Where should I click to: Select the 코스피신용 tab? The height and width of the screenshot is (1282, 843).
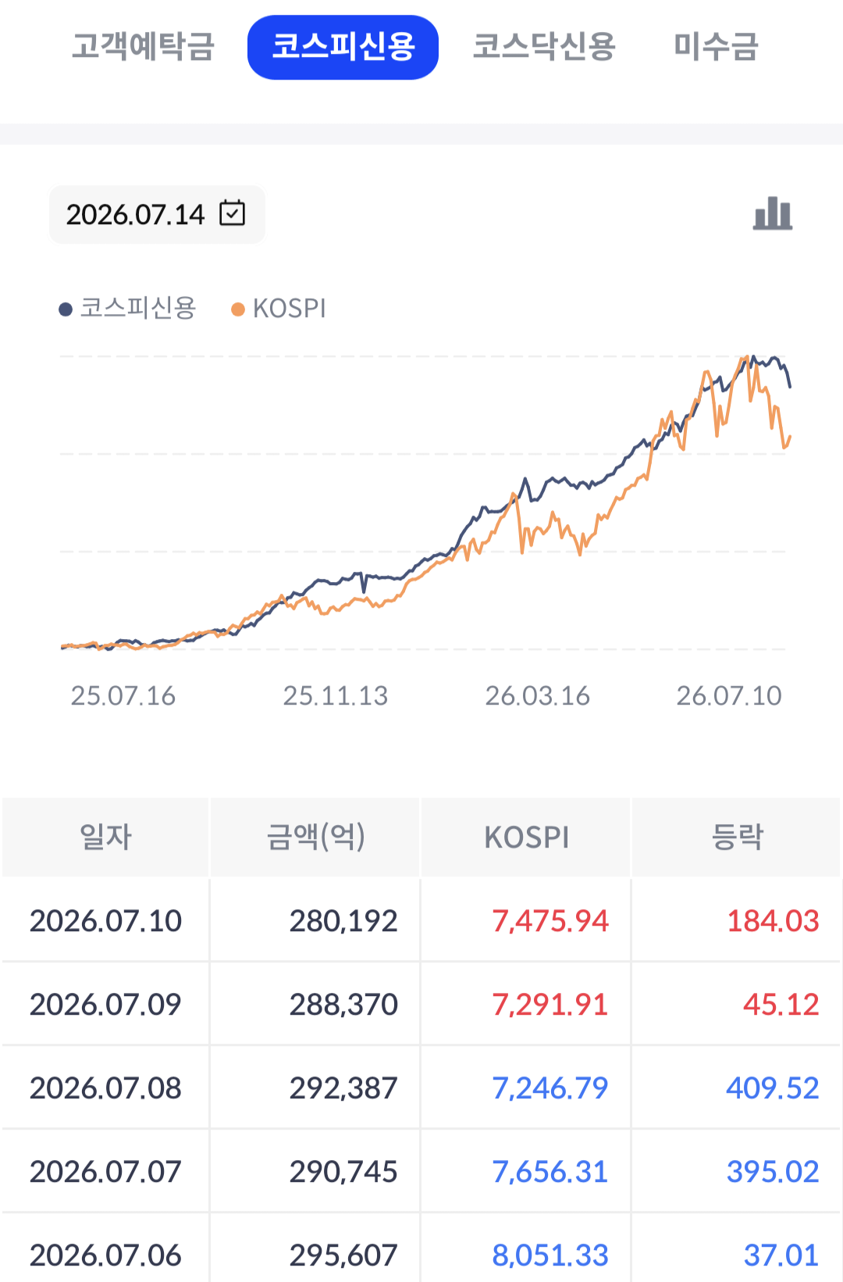pyautogui.click(x=343, y=47)
